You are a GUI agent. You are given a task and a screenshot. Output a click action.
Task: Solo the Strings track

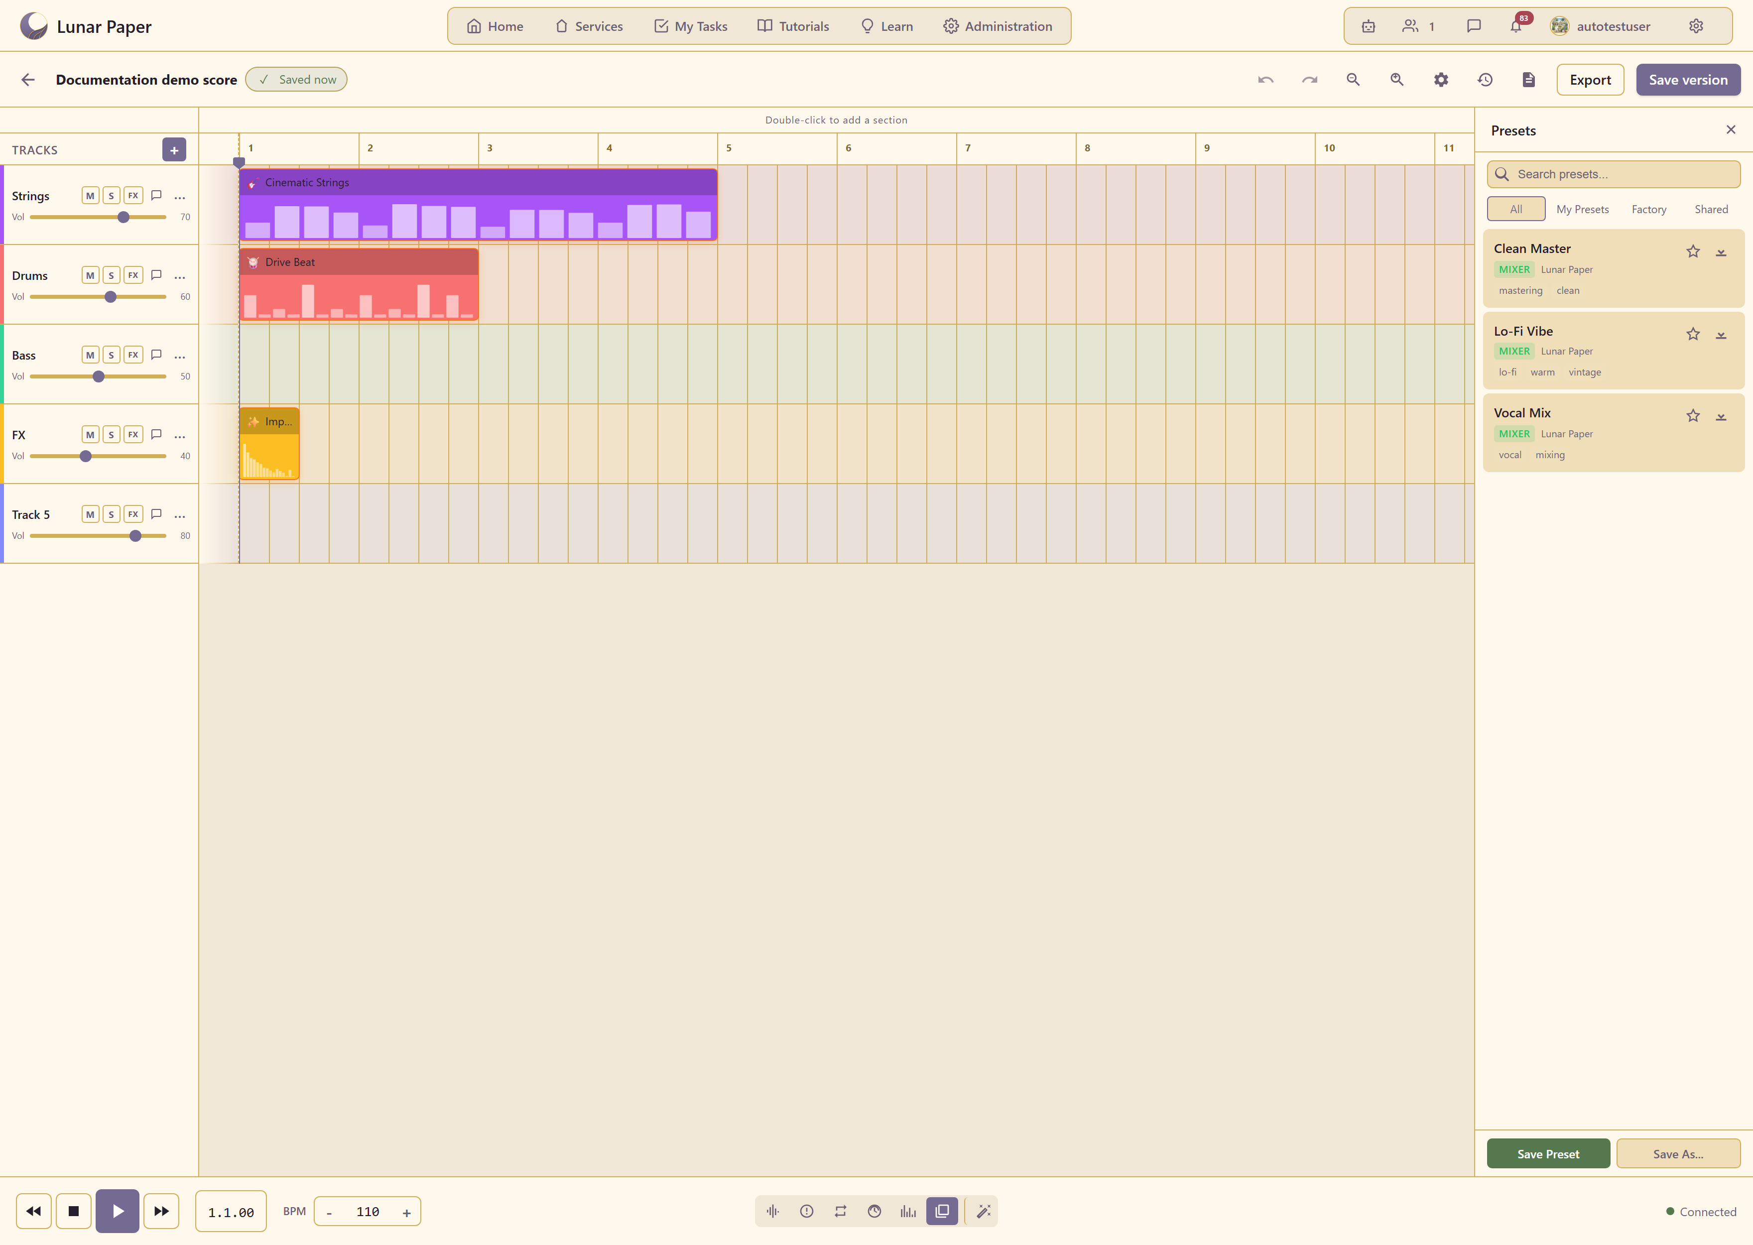click(x=111, y=196)
